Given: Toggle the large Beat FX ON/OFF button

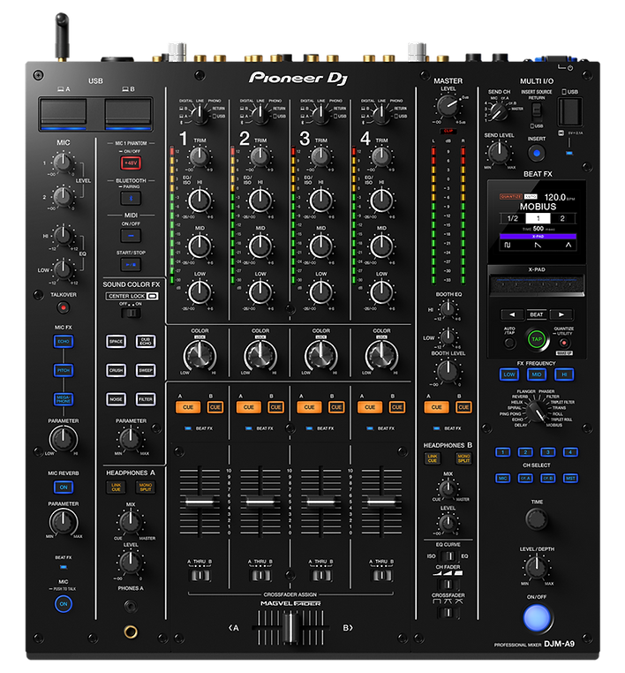Looking at the screenshot, I should tap(537, 617).
